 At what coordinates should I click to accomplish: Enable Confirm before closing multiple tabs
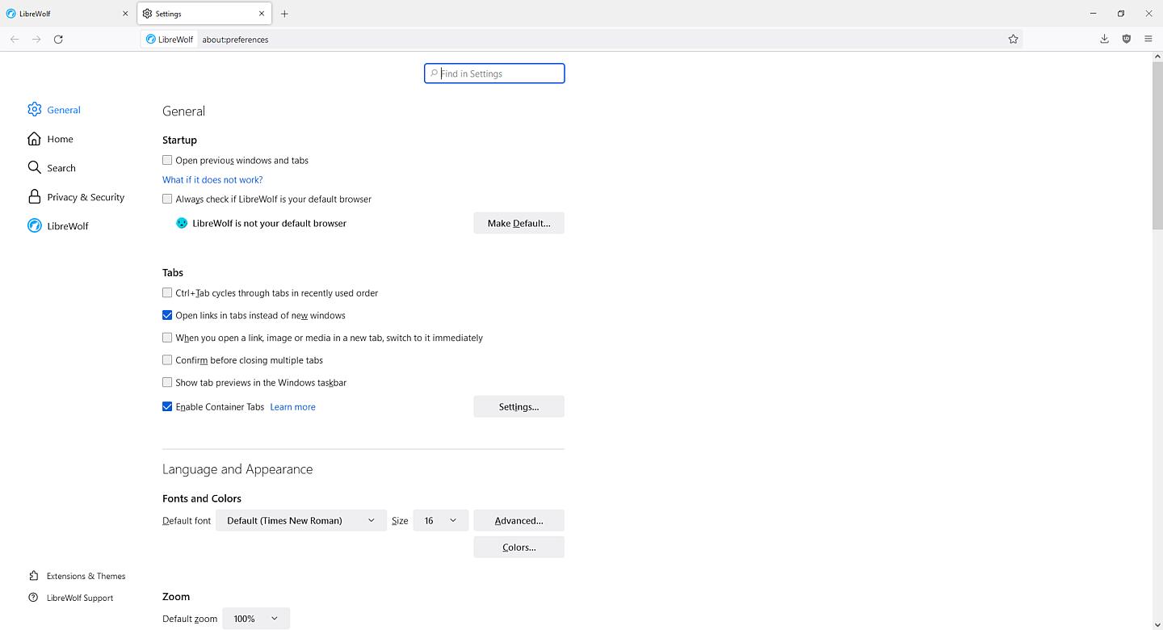167,360
